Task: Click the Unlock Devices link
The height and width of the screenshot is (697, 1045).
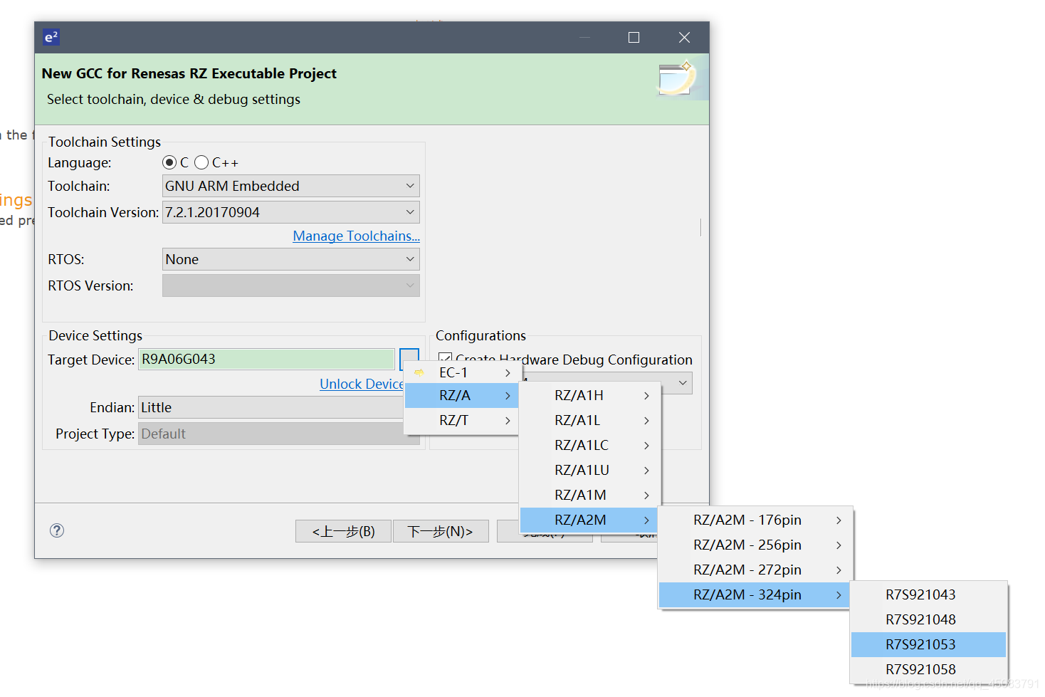Action: tap(362, 384)
